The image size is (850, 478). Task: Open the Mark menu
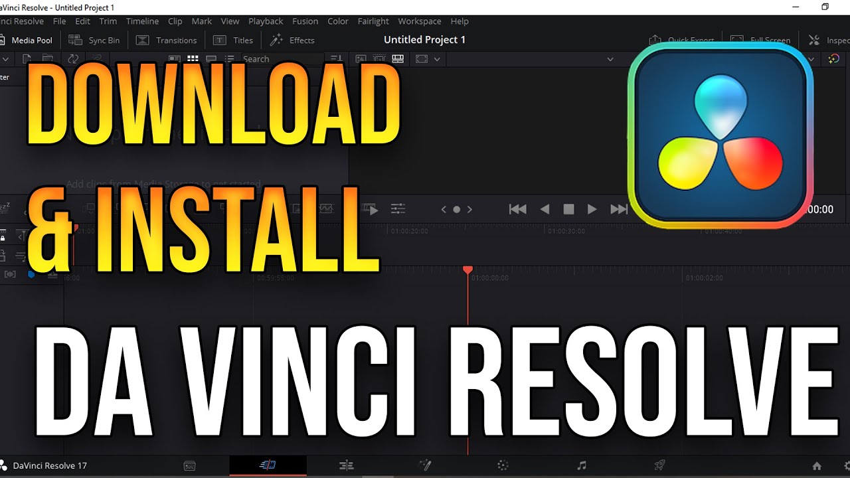(202, 21)
